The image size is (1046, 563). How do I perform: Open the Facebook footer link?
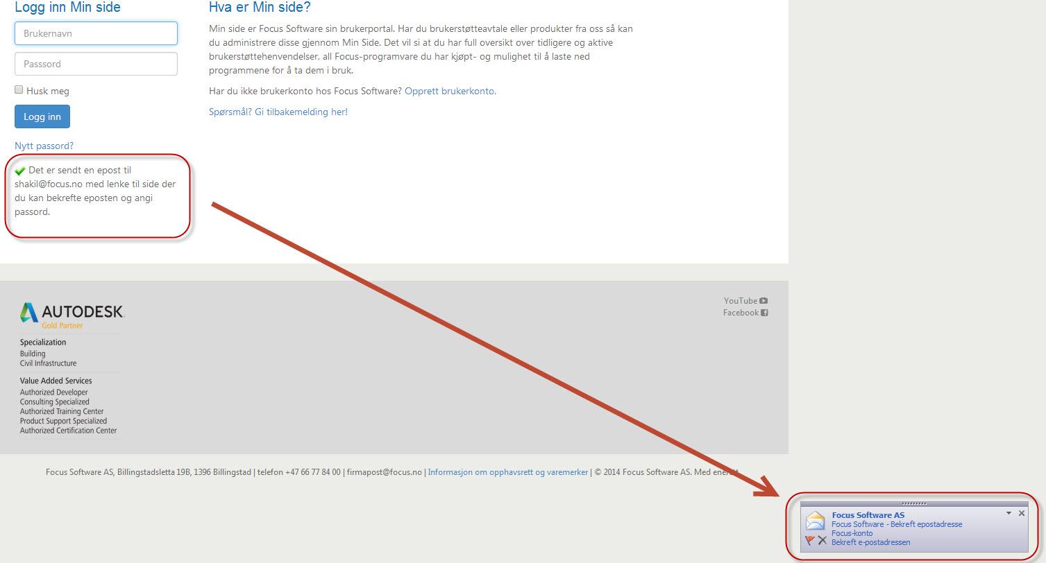pos(741,313)
